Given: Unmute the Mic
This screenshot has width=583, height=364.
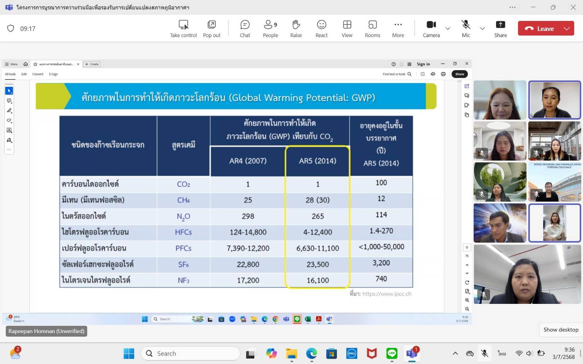Looking at the screenshot, I should (x=466, y=28).
